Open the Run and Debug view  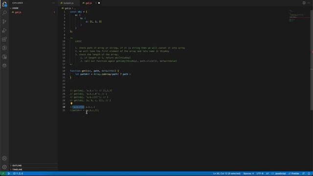click(x=4, y=30)
